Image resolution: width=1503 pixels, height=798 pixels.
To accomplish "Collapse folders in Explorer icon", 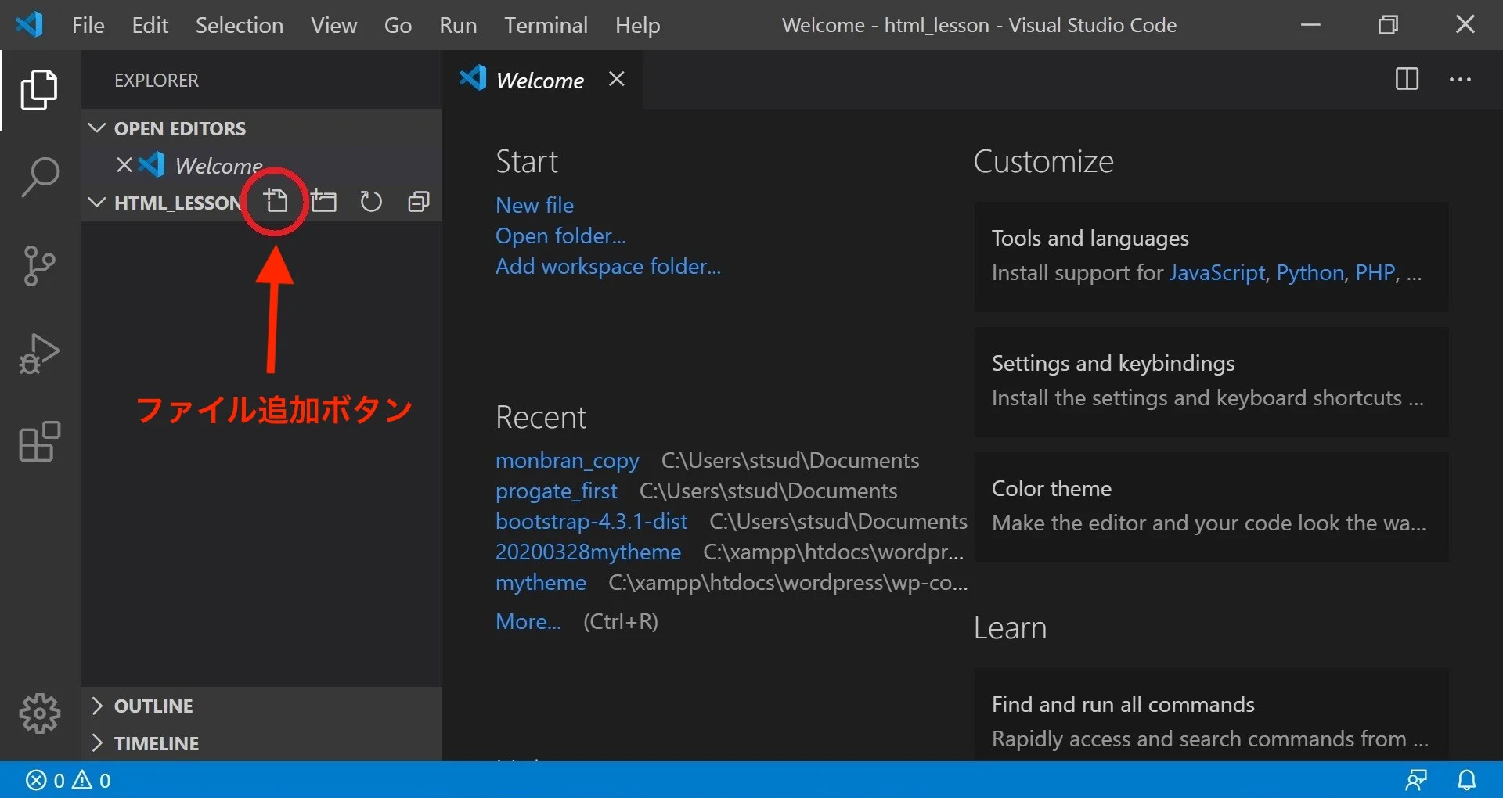I will tap(419, 201).
